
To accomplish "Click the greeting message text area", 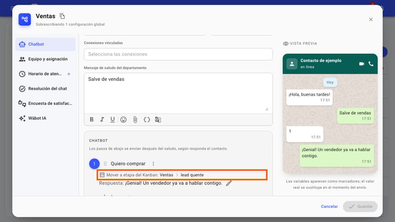I will coord(178,93).
